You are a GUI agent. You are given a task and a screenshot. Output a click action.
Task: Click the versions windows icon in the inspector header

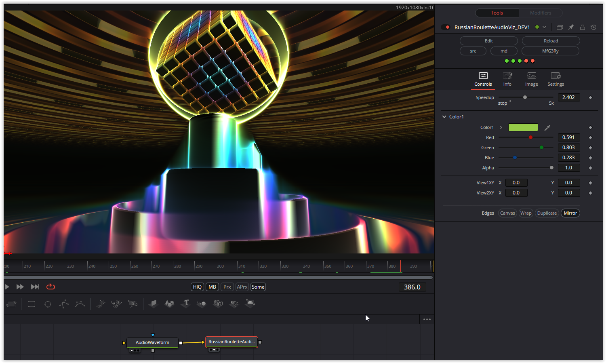[x=560, y=27]
